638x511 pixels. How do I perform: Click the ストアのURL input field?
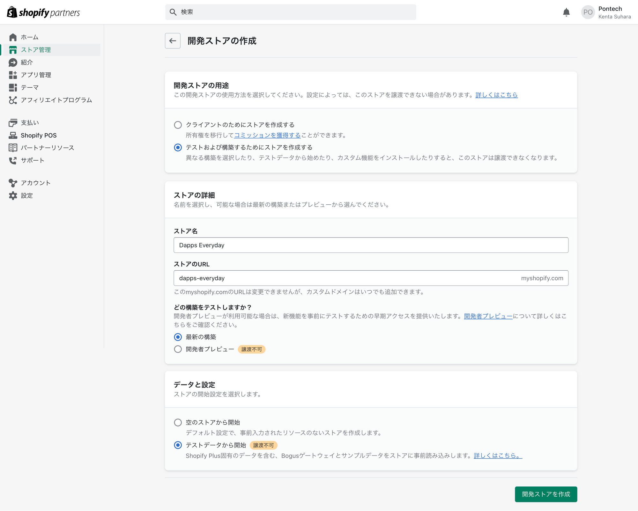(x=371, y=278)
